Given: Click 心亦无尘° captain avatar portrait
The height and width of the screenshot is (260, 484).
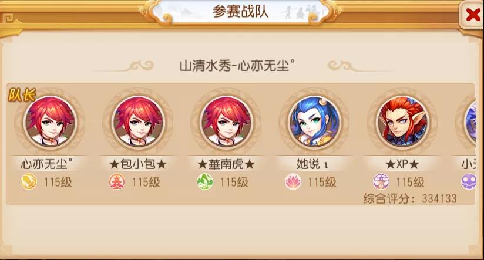Looking at the screenshot, I should [51, 123].
